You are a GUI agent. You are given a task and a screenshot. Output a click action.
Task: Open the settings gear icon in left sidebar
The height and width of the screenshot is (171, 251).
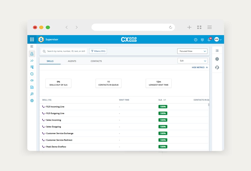32,101
